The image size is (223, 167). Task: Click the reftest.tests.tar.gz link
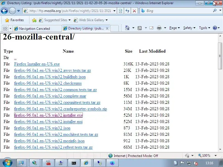click(x=53, y=147)
